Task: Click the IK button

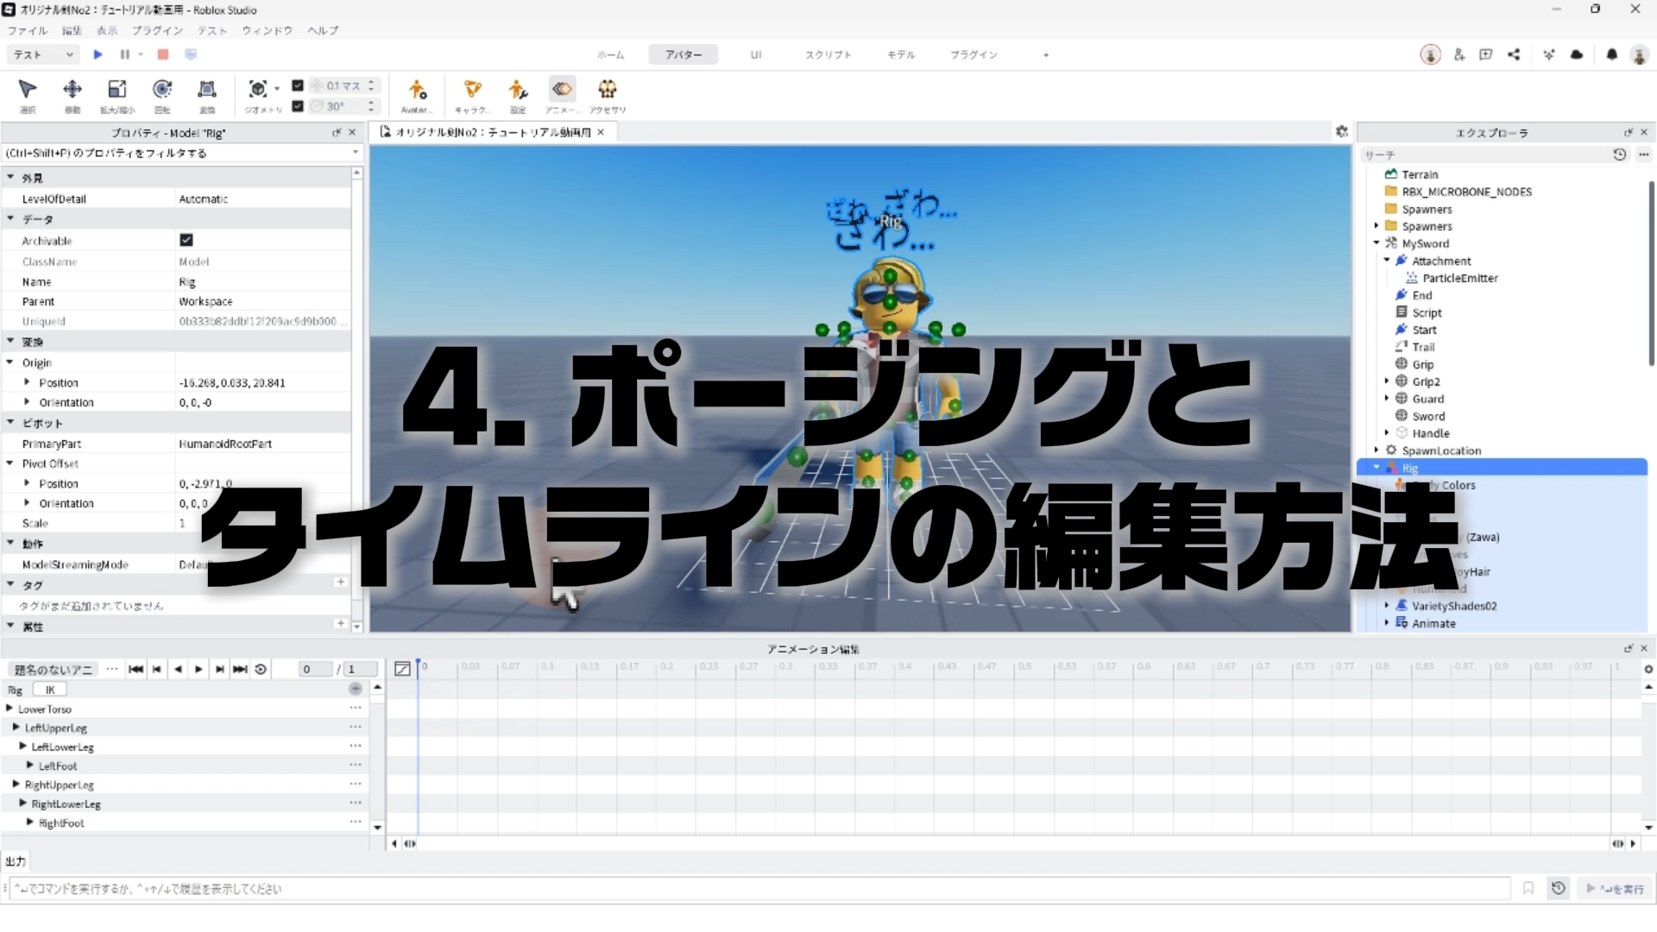Action: coord(50,690)
